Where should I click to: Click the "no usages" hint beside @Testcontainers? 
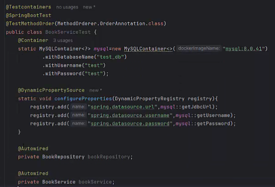(67, 7)
